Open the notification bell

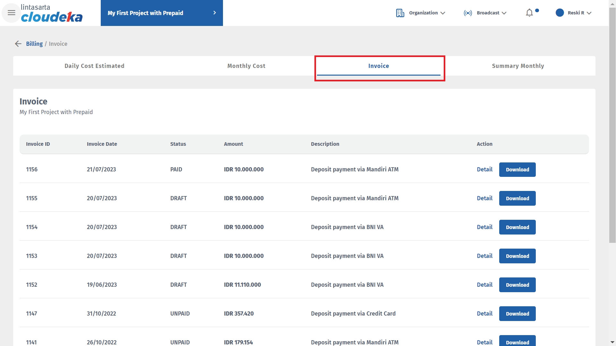(x=529, y=13)
